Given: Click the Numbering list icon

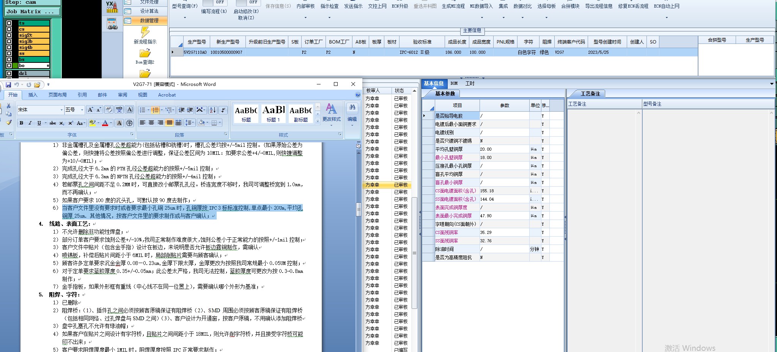Looking at the screenshot, I should coord(155,110).
